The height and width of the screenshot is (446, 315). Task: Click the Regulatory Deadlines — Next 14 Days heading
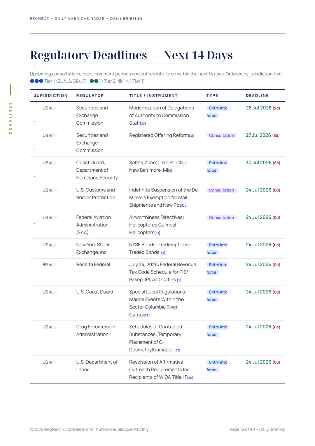[132, 55]
